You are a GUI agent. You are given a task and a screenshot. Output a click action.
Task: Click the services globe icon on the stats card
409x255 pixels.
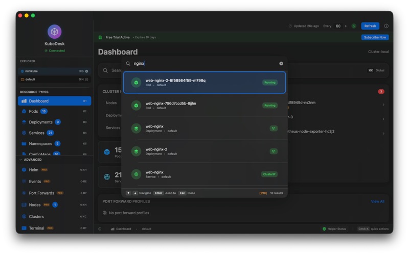107,177
